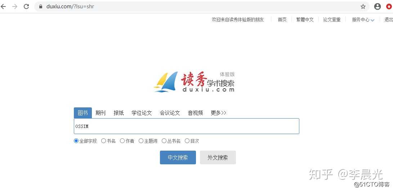Image resolution: width=393 pixels, height=191 pixels.
Task: Choose the 书名 radio option
Action: [103, 141]
